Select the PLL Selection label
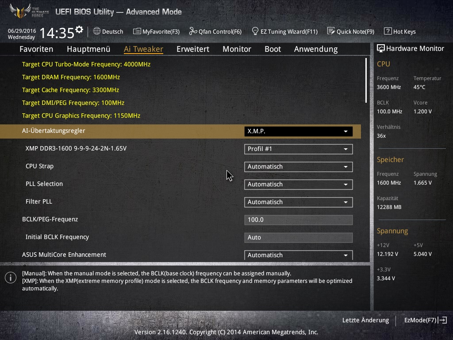The image size is (453, 340). (44, 184)
